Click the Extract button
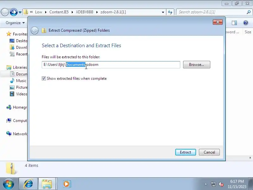 pos(186,152)
